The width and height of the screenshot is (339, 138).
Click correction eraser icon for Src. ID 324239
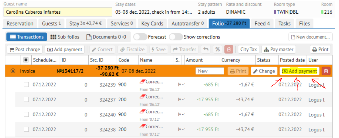[142, 82]
